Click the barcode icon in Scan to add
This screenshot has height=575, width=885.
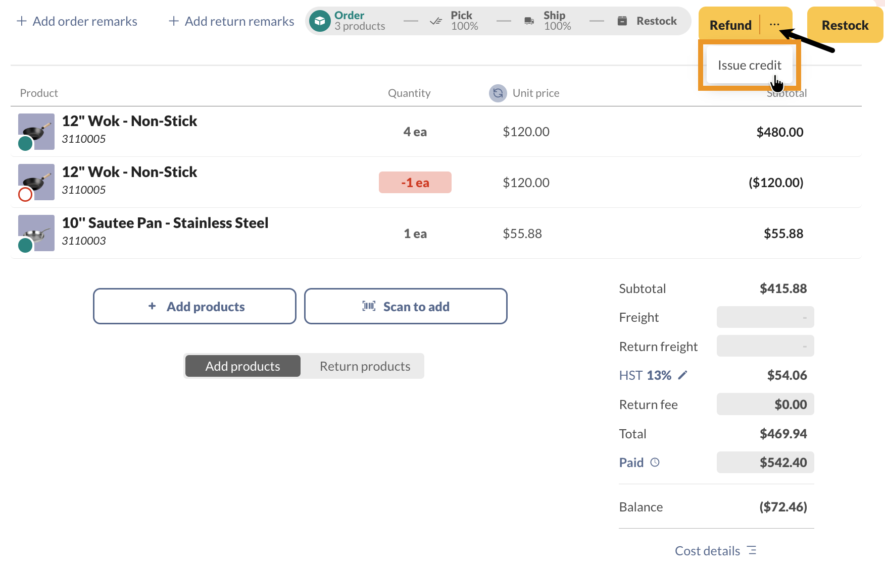coord(369,306)
